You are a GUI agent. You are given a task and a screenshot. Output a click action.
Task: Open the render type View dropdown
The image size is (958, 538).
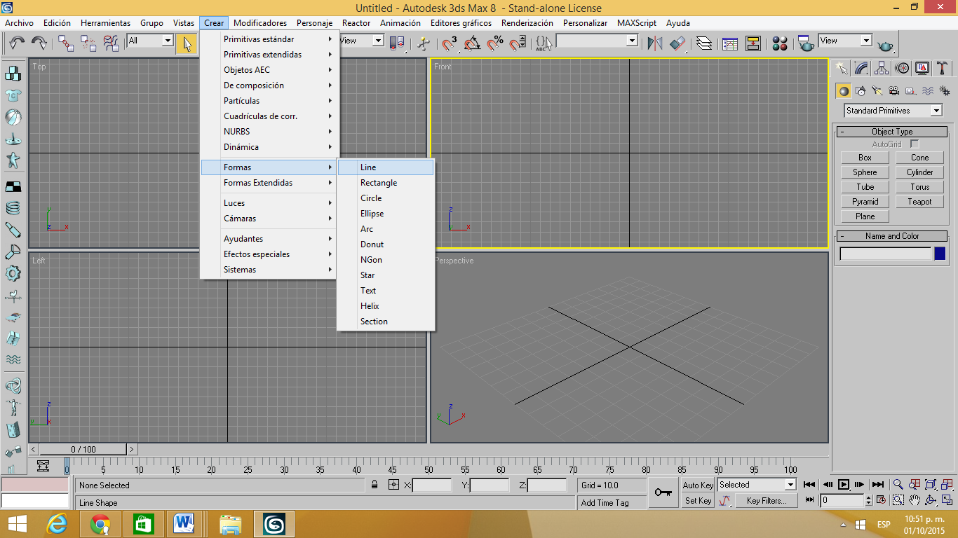click(845, 41)
